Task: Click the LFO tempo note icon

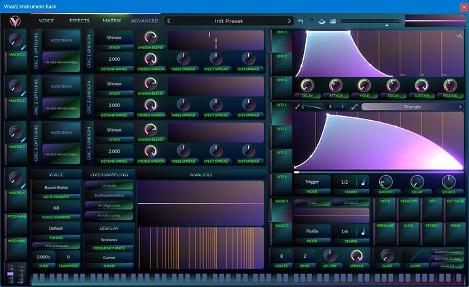Action: [x=363, y=182]
